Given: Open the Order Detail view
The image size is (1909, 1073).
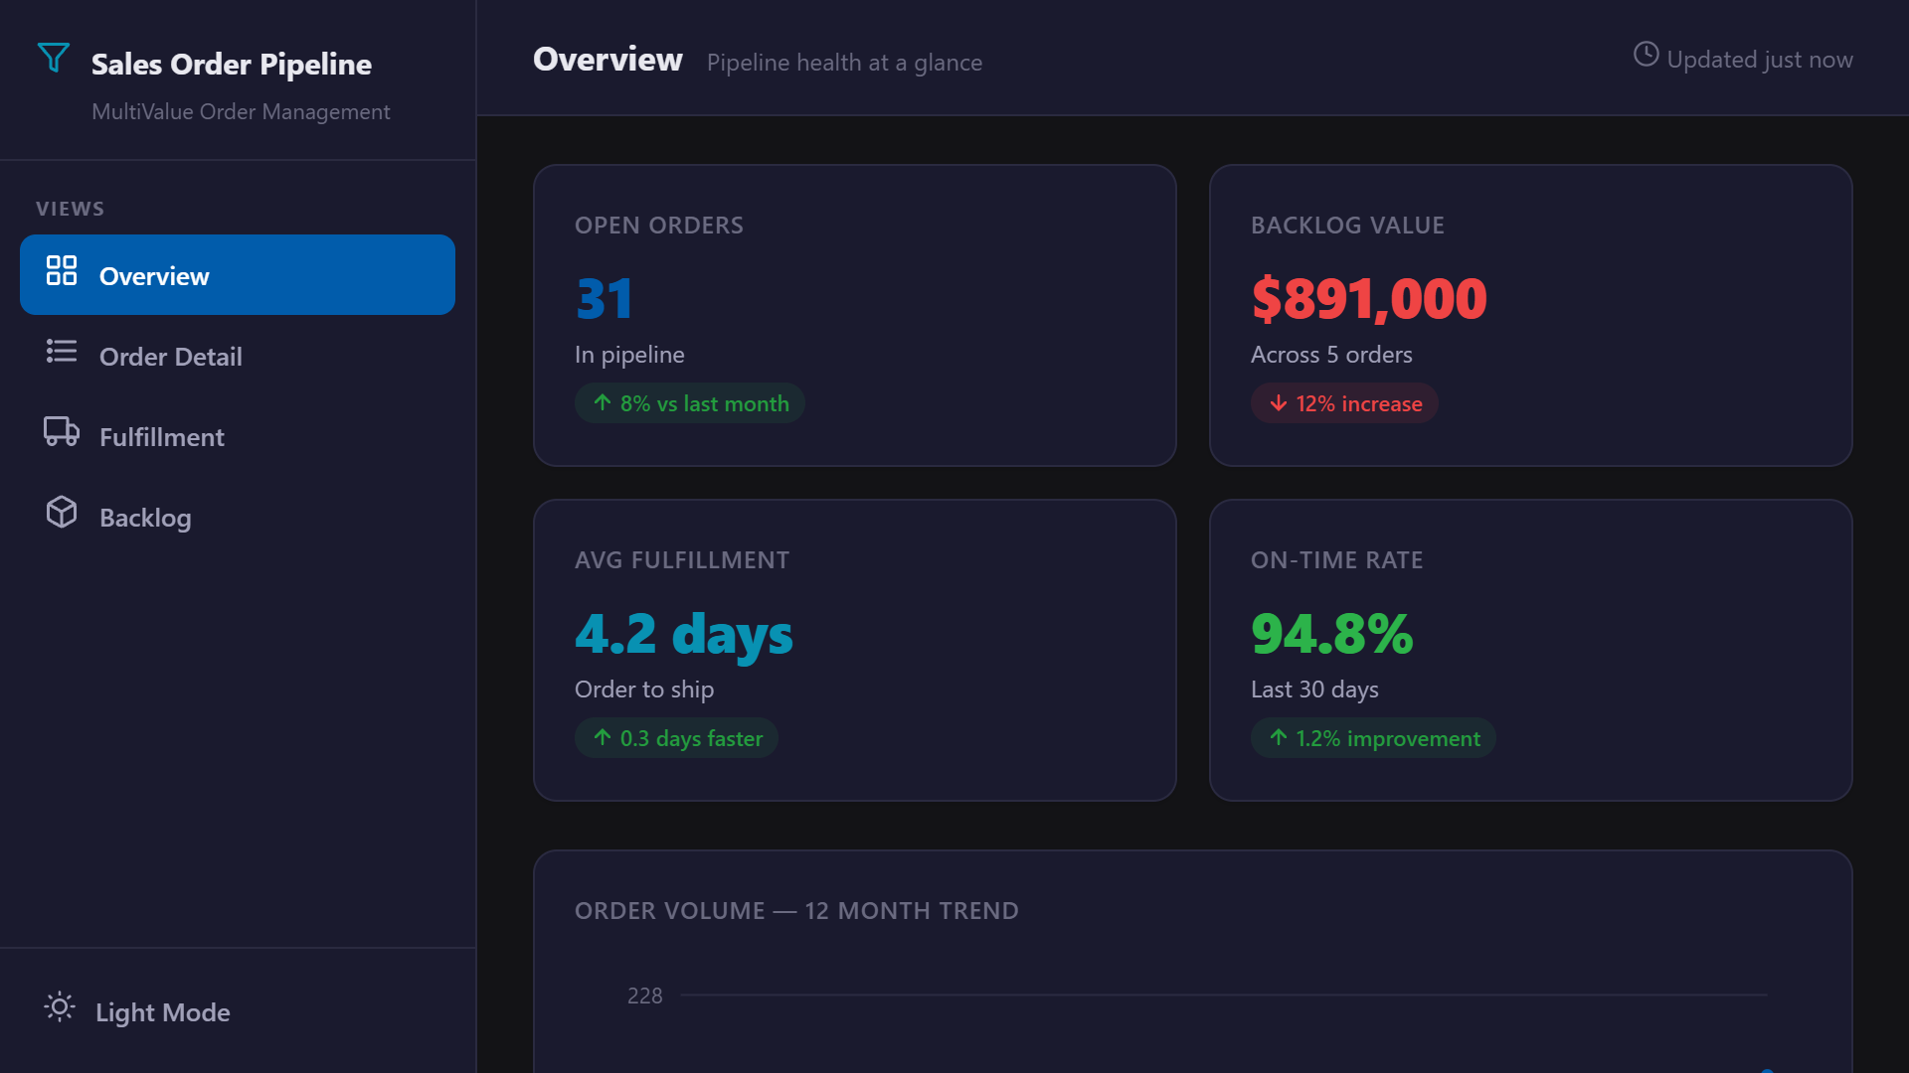Looking at the screenshot, I should [170, 357].
